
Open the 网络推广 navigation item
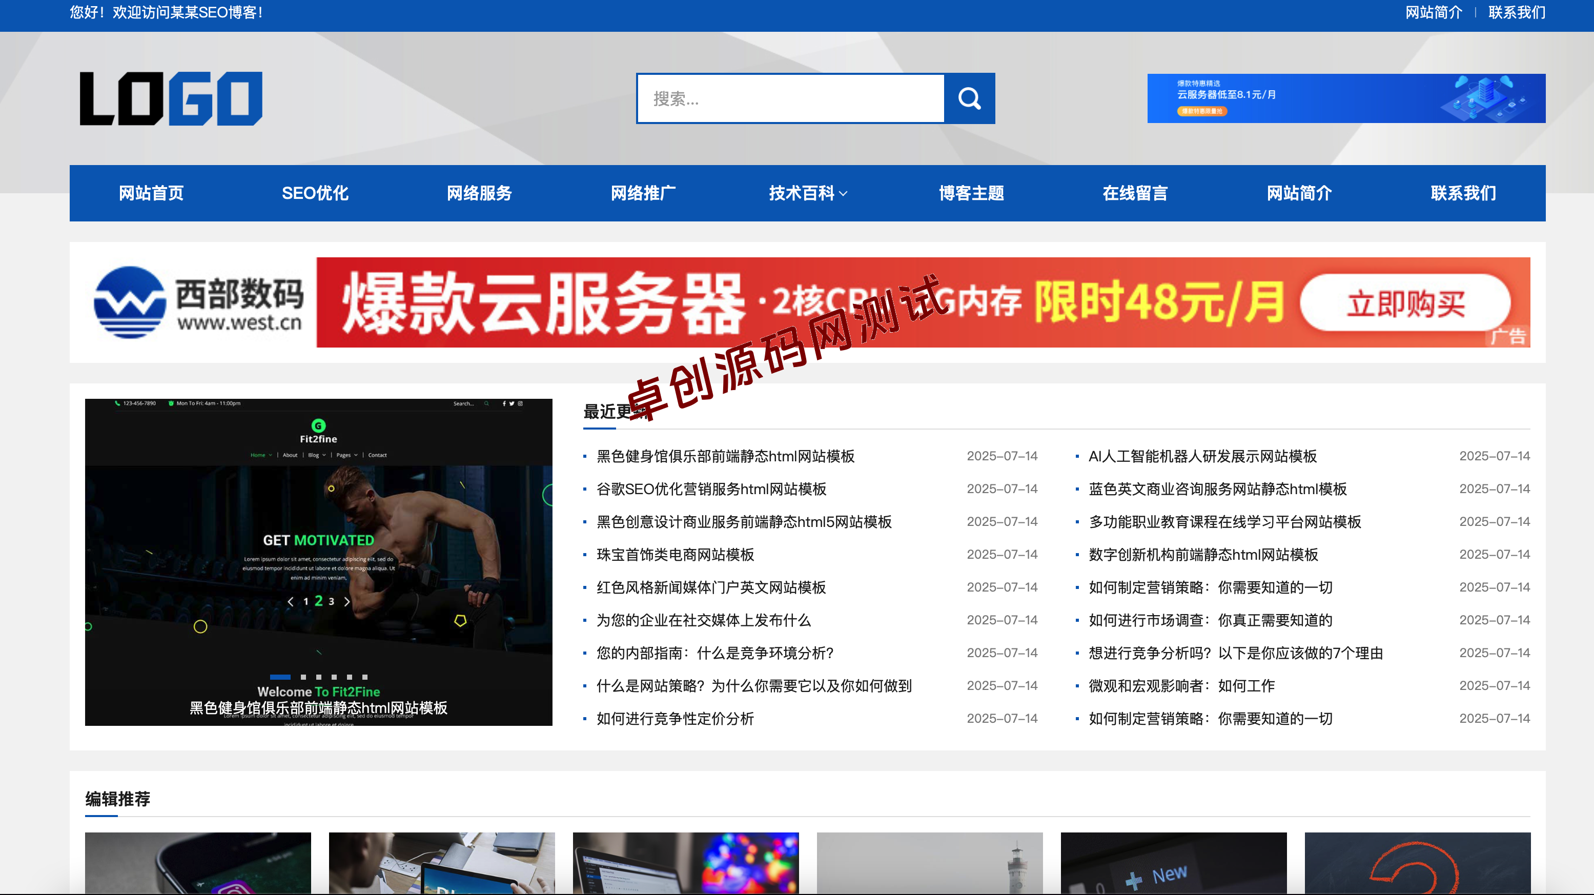643,193
